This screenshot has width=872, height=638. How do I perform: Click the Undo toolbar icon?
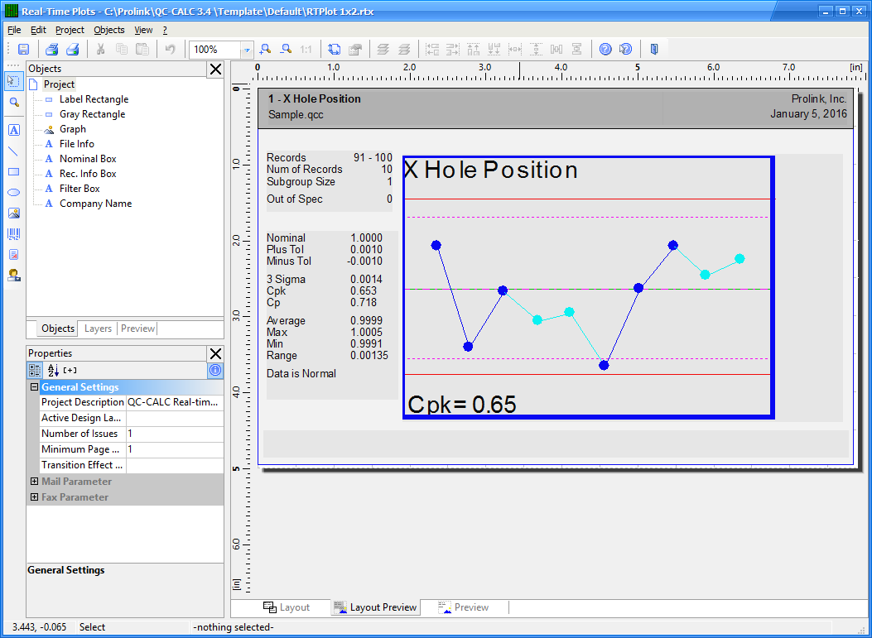point(172,49)
